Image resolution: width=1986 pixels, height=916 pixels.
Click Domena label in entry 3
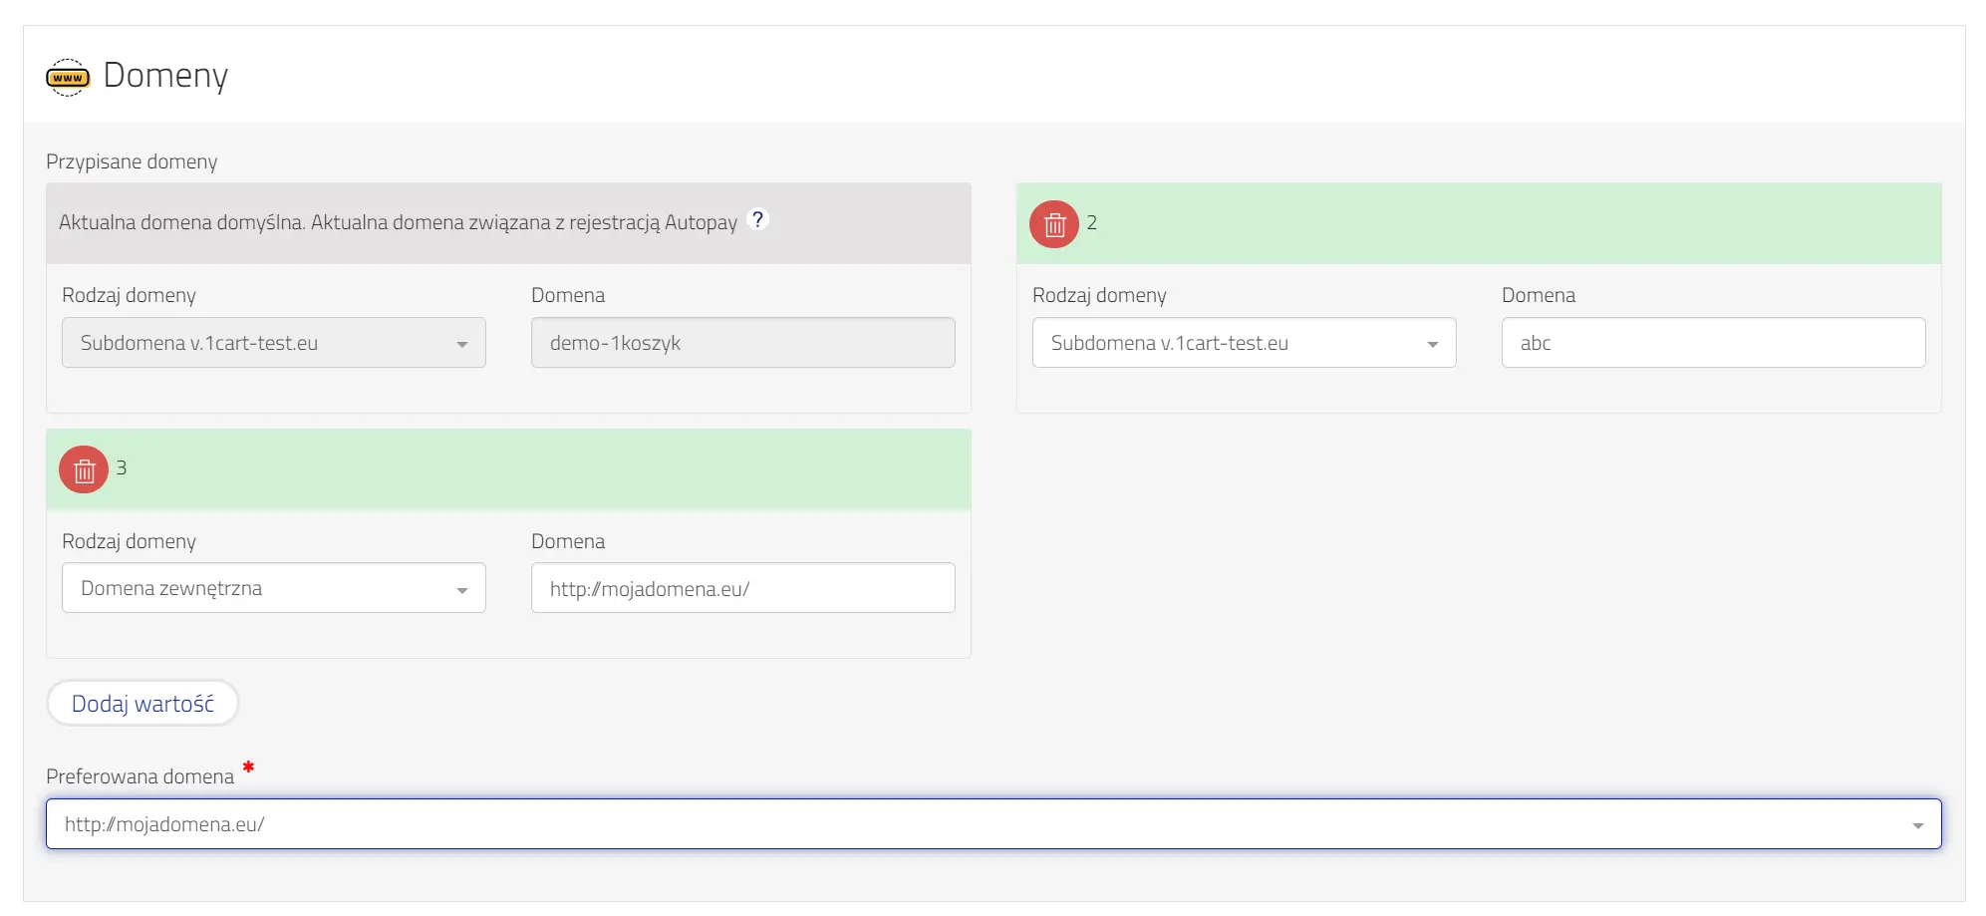[x=568, y=541]
